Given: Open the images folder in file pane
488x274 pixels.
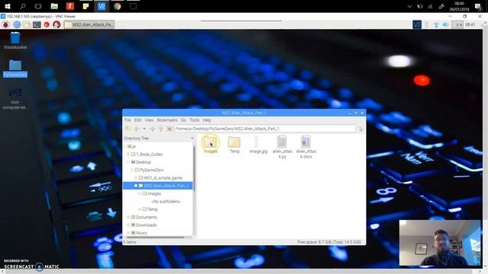Looking at the screenshot, I should coord(210,145).
